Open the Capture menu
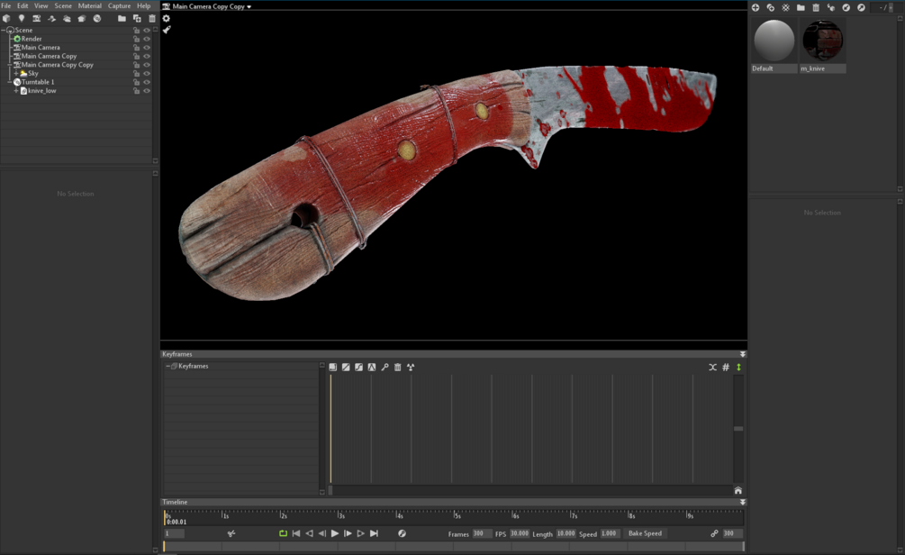The image size is (905, 555). click(120, 5)
